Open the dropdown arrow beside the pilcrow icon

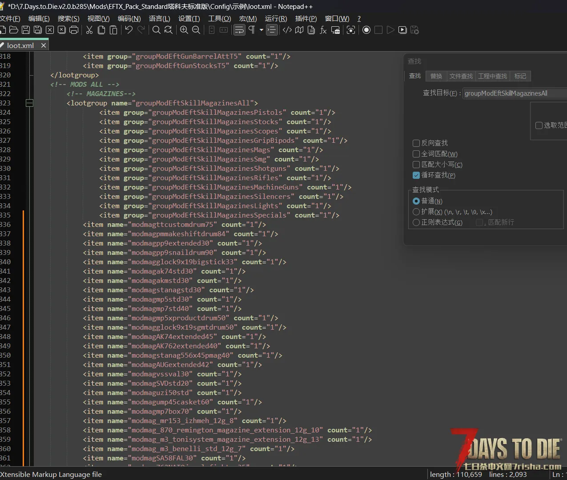(x=261, y=30)
